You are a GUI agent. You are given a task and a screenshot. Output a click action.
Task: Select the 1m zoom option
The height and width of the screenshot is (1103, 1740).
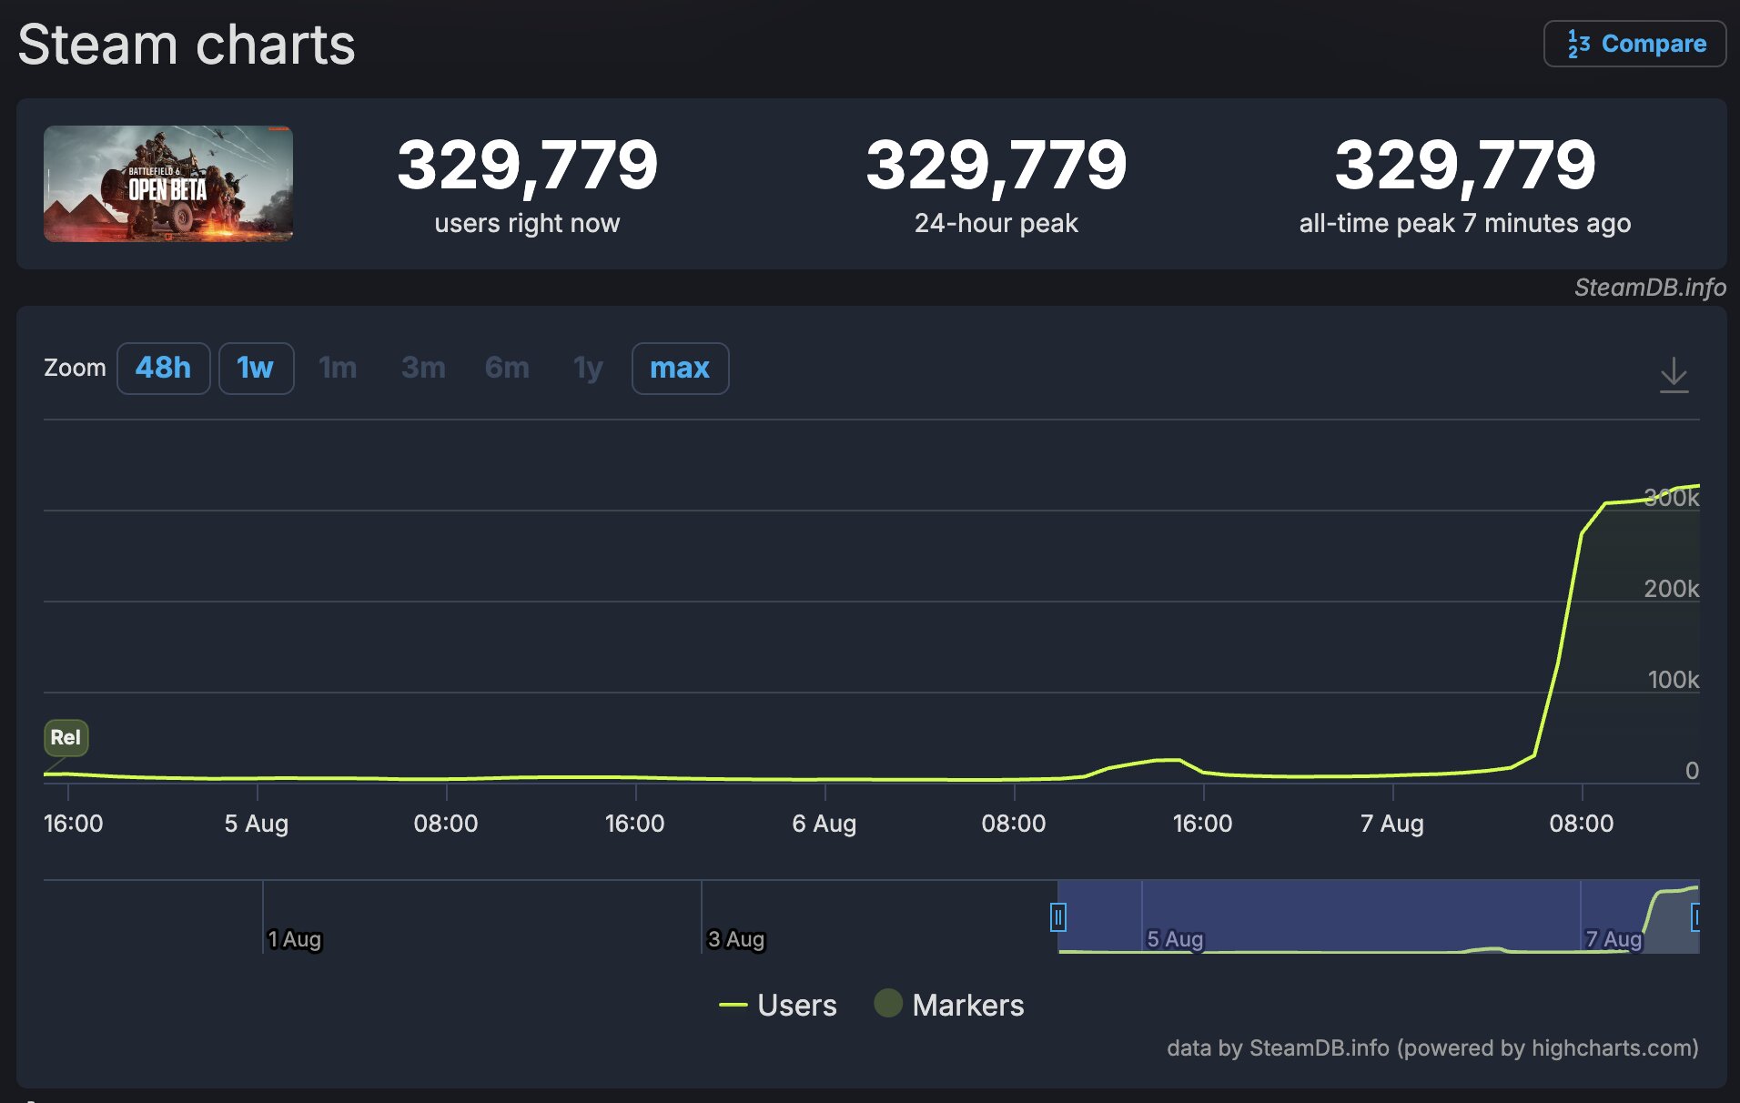tap(338, 368)
